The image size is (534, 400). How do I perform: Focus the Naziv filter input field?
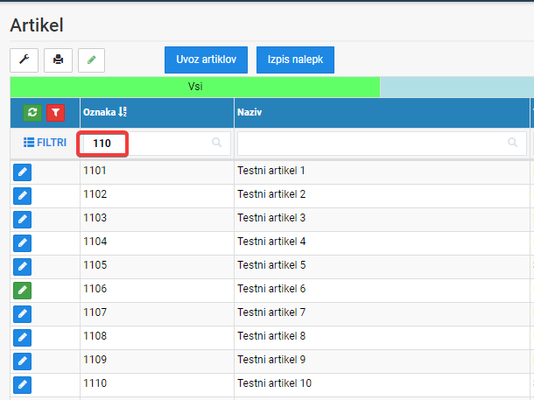coord(382,144)
